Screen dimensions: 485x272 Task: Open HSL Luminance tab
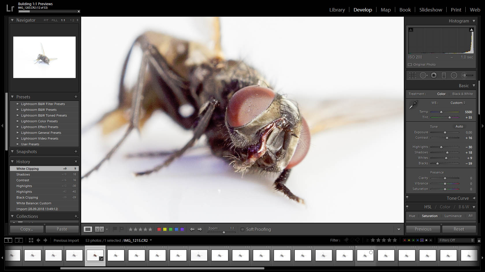[453, 216]
